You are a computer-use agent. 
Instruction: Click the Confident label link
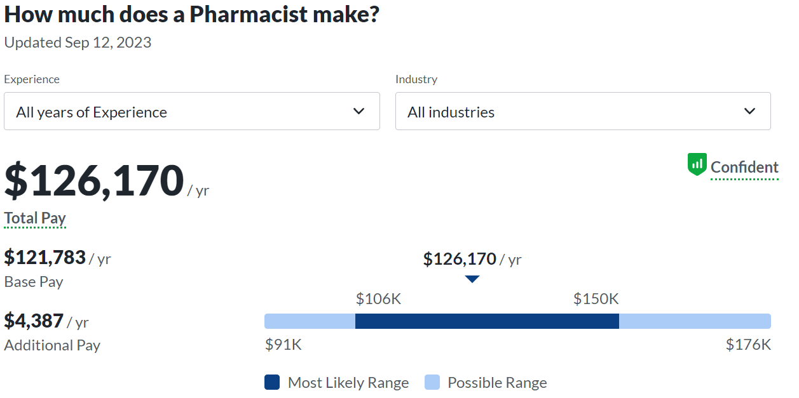[x=744, y=168]
